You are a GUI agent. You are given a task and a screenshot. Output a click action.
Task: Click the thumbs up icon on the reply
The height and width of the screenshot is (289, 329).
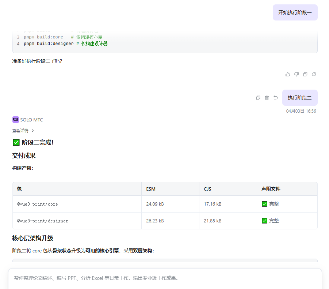coord(288,74)
